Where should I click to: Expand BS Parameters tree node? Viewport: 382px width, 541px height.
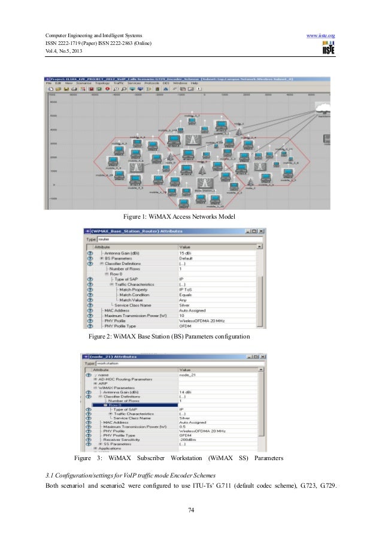102,258
